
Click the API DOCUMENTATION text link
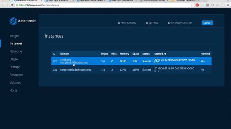click(x=182, y=23)
